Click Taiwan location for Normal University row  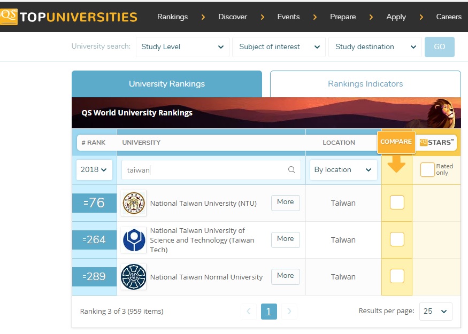[343, 277]
